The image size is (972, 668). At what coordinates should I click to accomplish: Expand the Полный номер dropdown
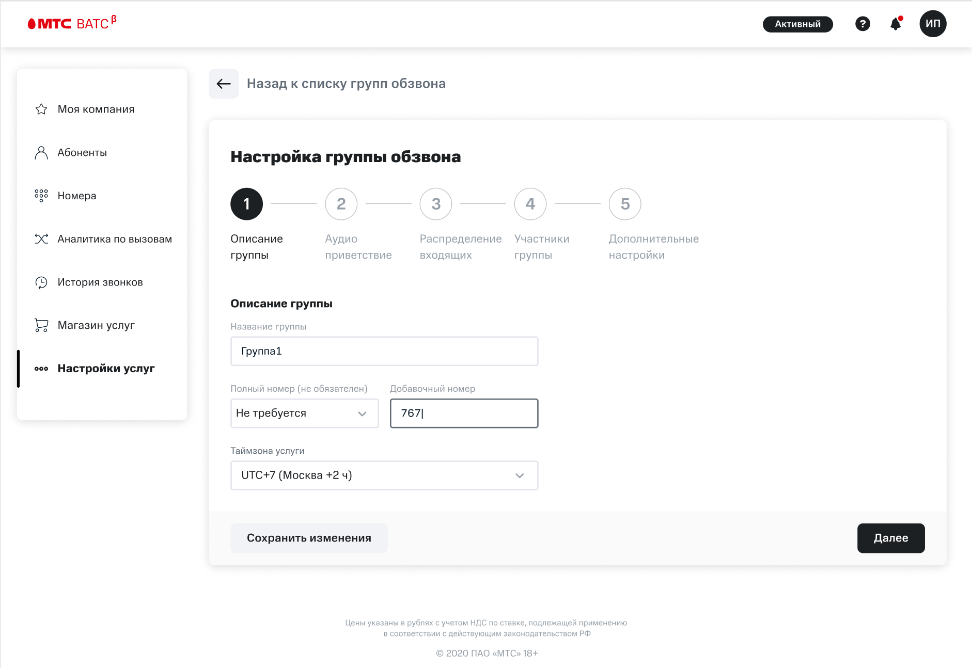click(x=304, y=413)
